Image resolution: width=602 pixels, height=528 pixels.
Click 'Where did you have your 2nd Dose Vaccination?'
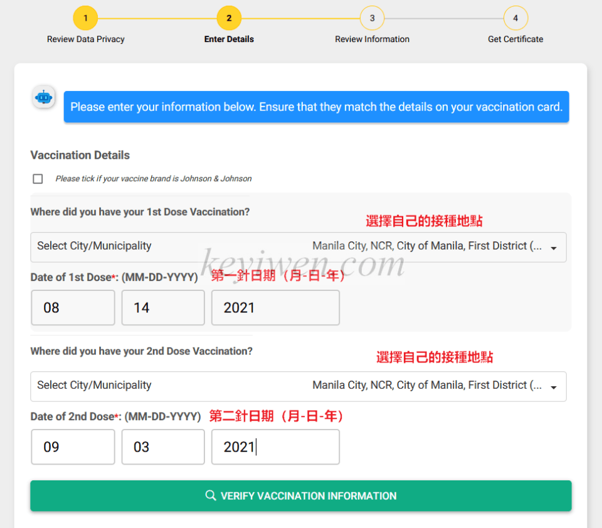142,351
